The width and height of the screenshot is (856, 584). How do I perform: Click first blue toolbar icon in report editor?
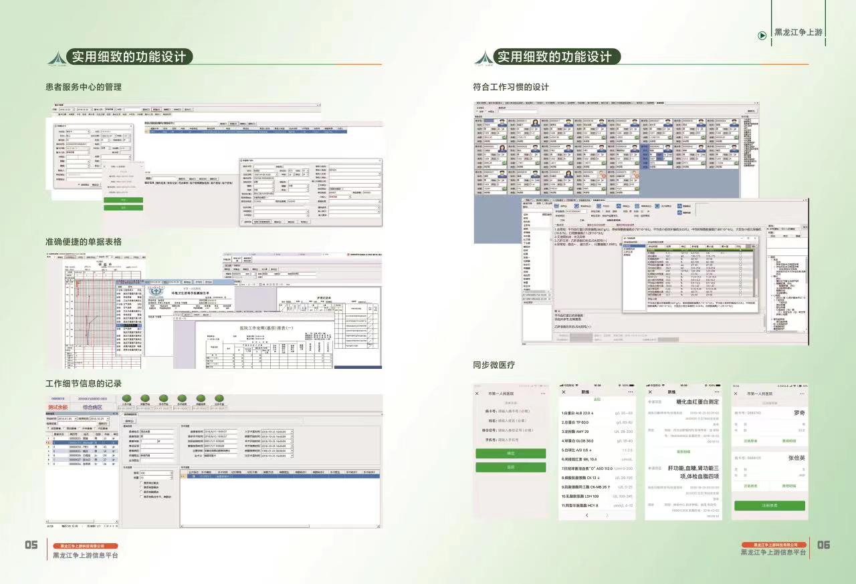pos(556,206)
